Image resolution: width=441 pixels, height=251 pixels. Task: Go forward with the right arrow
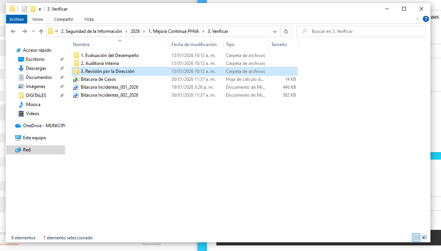(25, 31)
